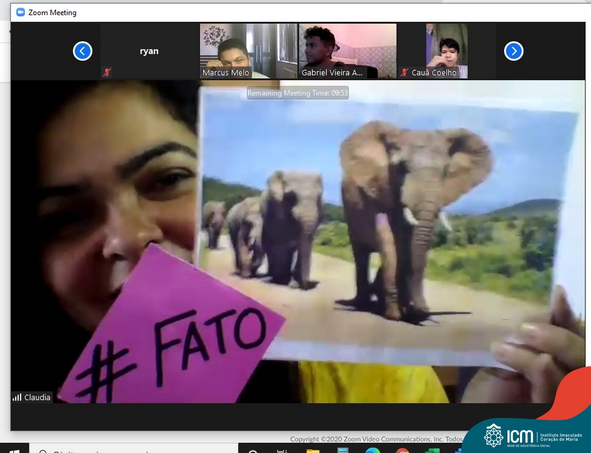The image size is (591, 453).
Task: Click Cauã Coelho's muted microphone icon
Action: pyautogui.click(x=404, y=72)
